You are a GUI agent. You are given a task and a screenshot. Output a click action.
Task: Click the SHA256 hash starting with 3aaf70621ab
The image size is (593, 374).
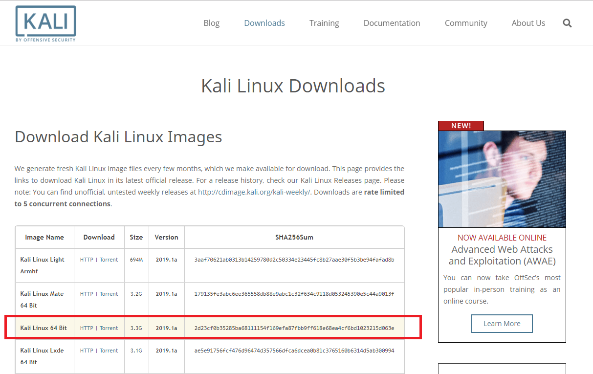tap(294, 260)
